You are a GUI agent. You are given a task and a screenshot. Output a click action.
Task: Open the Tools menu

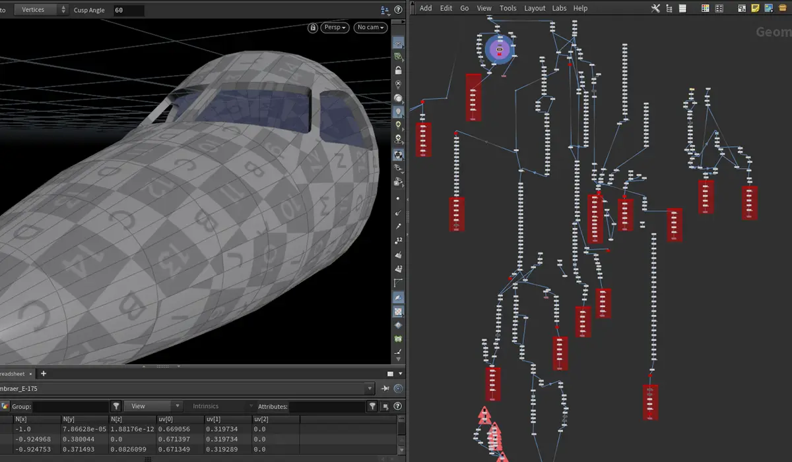click(x=508, y=9)
